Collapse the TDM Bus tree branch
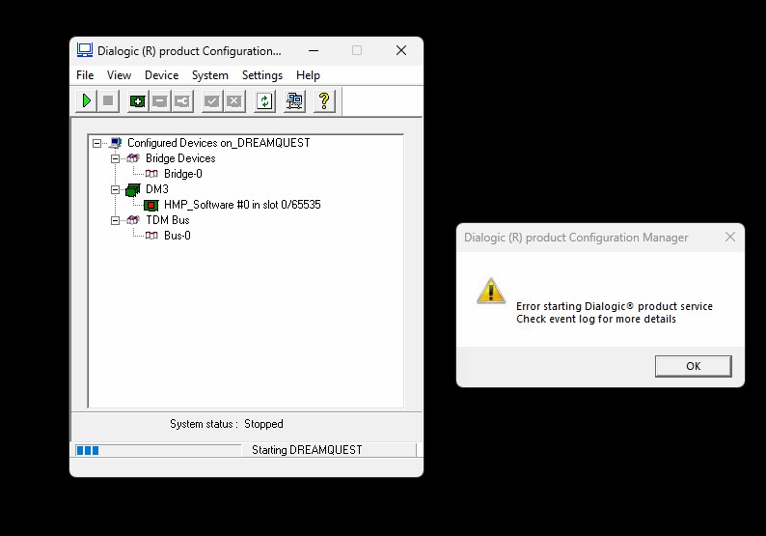 tap(116, 220)
